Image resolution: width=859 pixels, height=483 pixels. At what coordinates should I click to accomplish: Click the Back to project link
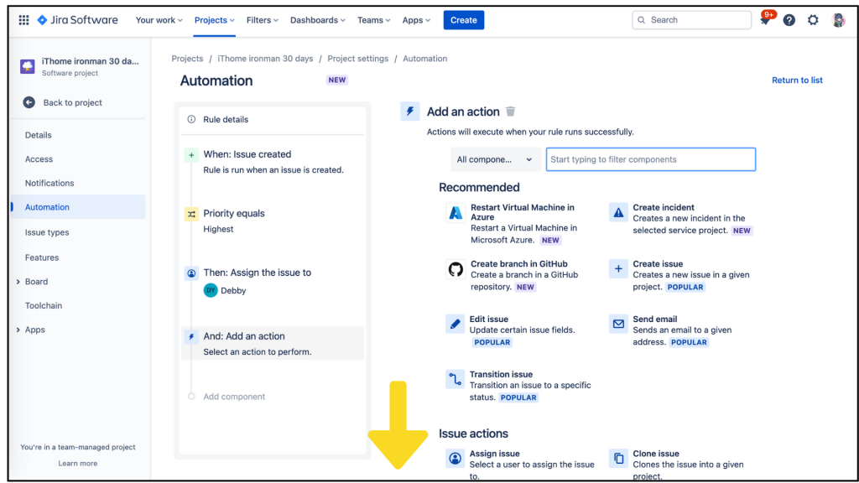[72, 102]
